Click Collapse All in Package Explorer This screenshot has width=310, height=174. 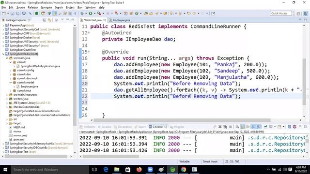44,20
